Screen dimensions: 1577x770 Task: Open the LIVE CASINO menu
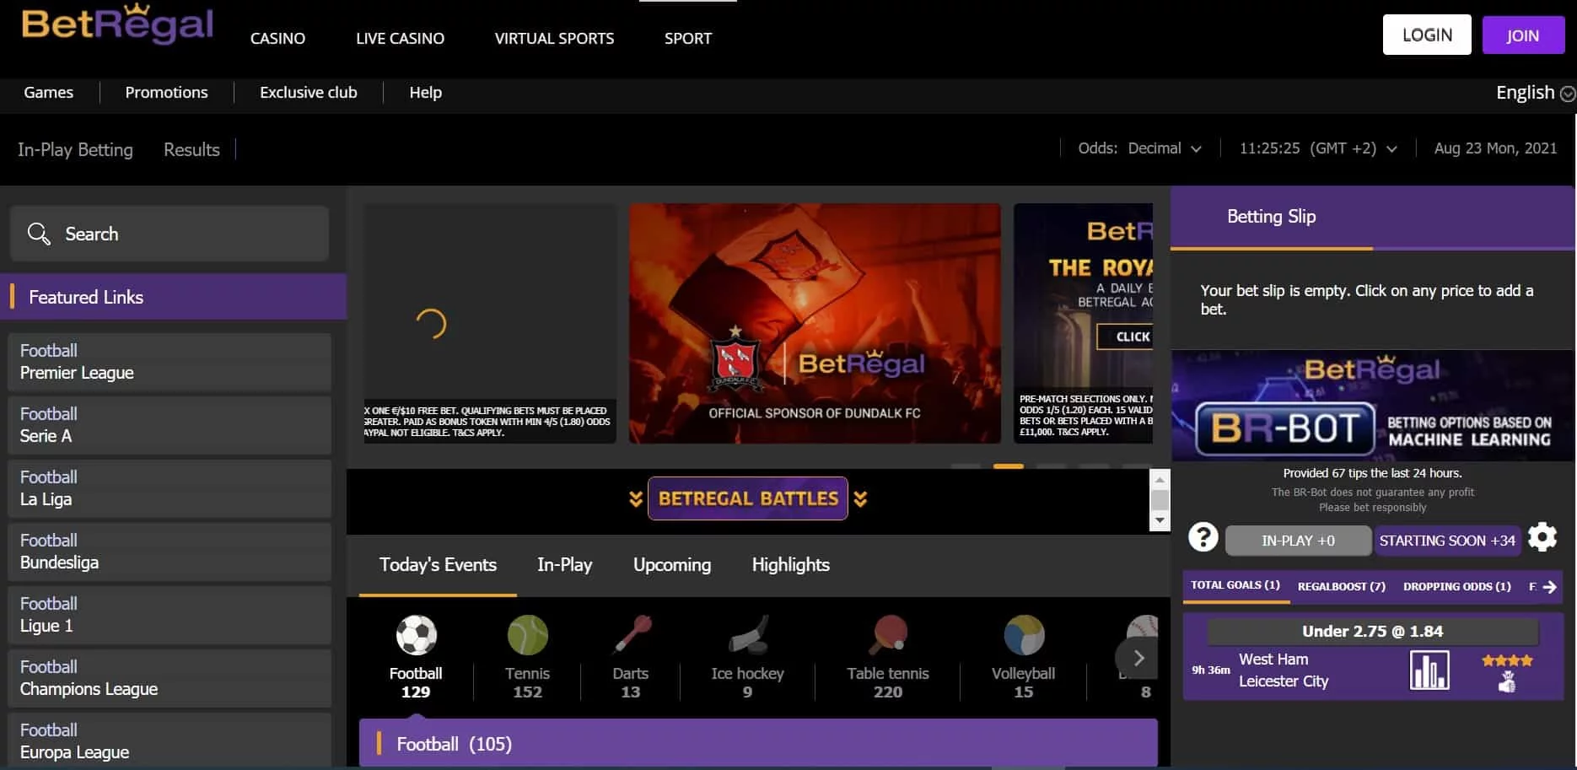[400, 39]
